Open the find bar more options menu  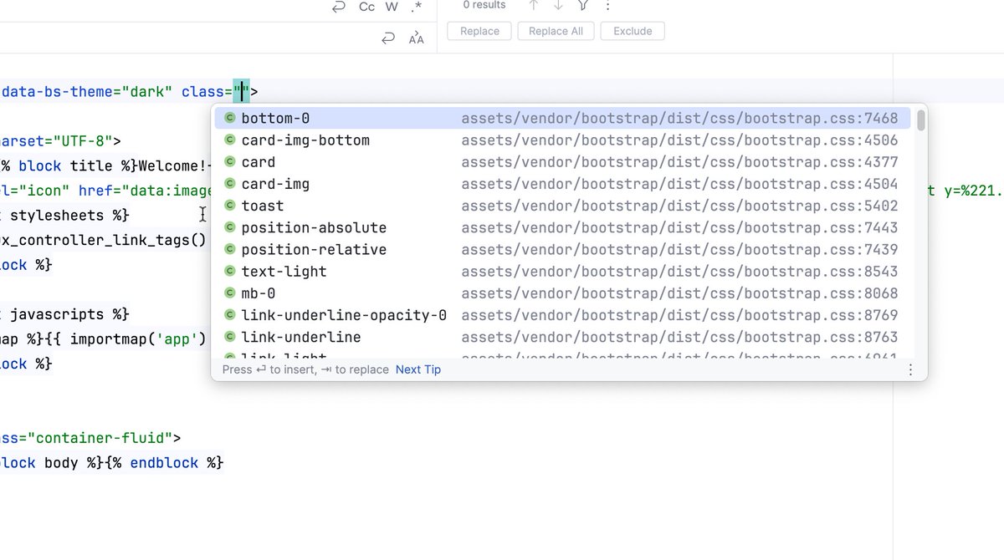click(x=608, y=6)
